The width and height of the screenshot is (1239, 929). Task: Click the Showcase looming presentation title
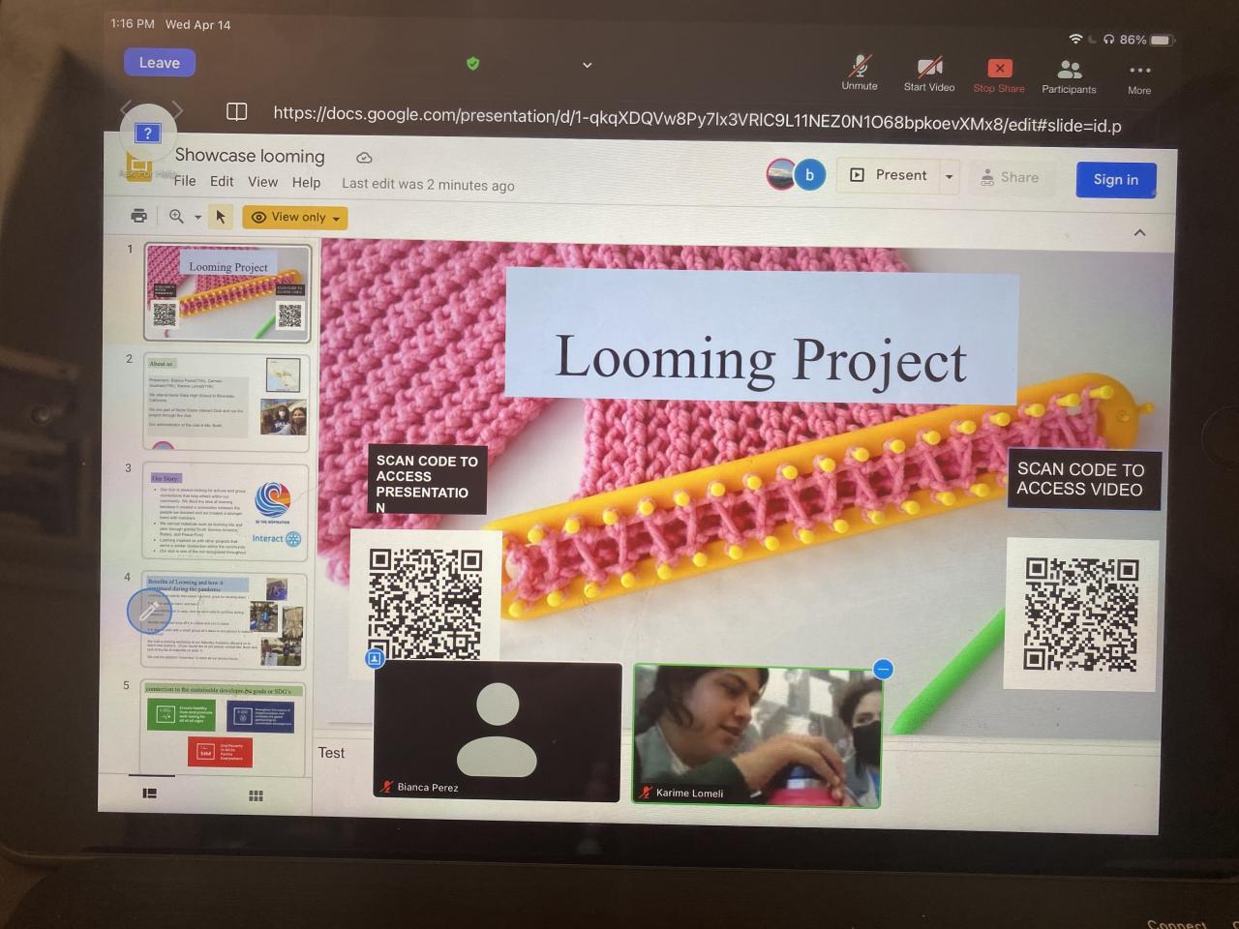tap(250, 155)
